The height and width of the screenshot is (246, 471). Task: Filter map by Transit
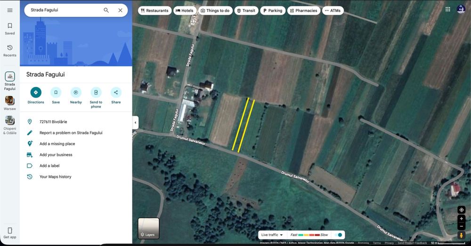point(246,10)
